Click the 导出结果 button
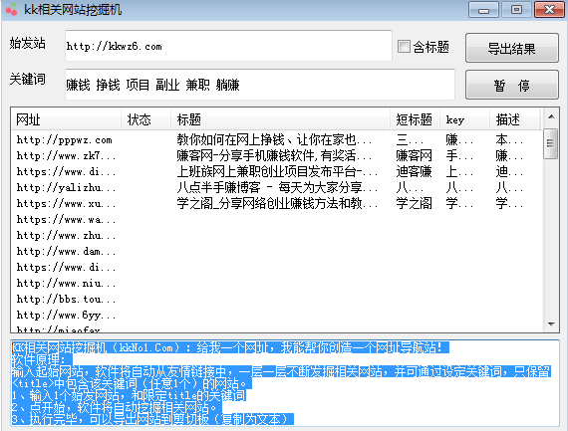 click(511, 48)
